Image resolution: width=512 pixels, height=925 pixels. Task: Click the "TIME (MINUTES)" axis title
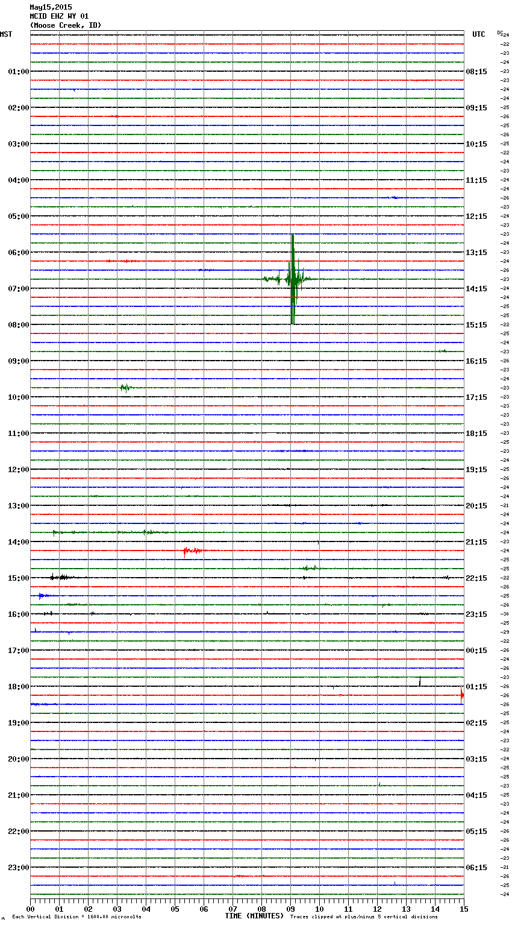(254, 916)
